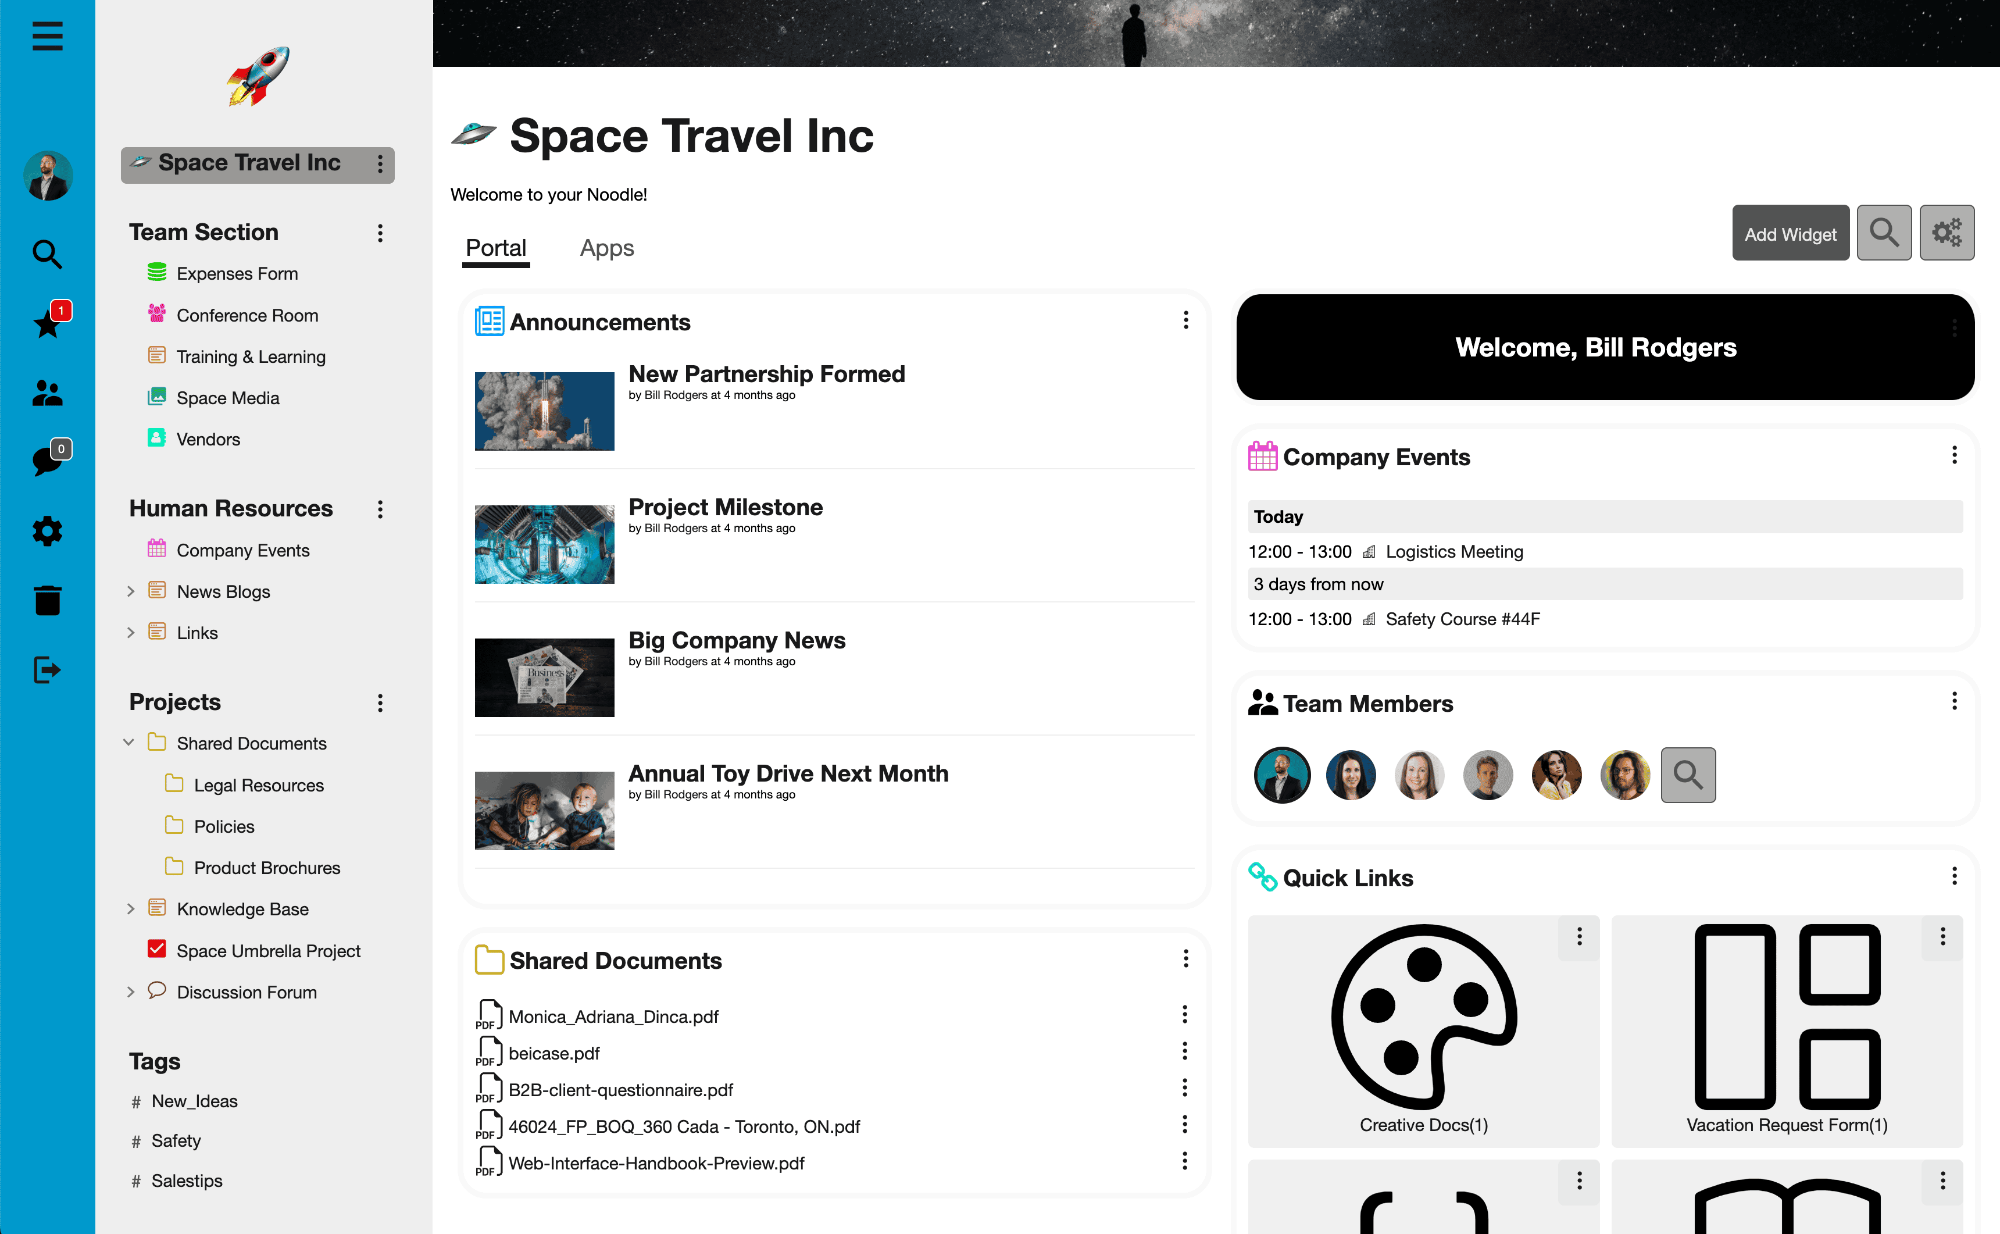Open the trash bin in left rail
Image resolution: width=2000 pixels, height=1234 pixels.
(47, 600)
